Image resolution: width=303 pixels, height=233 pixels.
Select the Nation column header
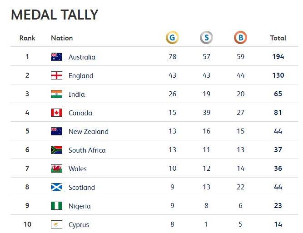[x=62, y=38]
